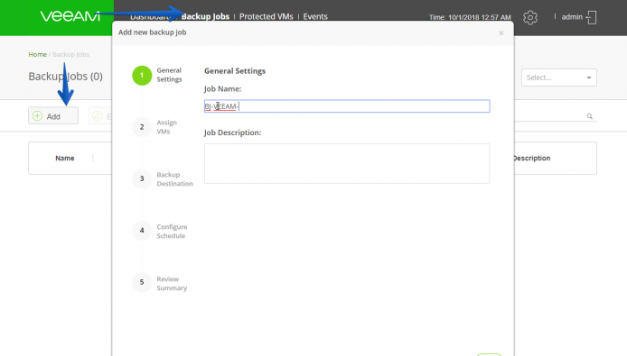Click the plus icon on Add
The height and width of the screenshot is (356, 627).
[37, 115]
